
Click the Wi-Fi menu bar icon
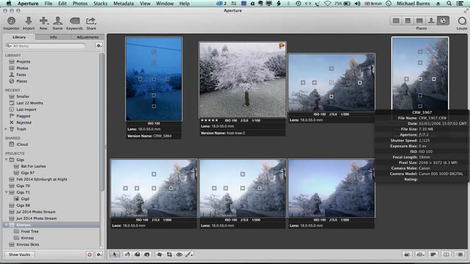click(x=328, y=4)
